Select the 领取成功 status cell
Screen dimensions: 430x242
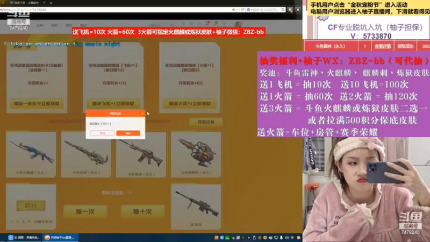click(405, 46)
